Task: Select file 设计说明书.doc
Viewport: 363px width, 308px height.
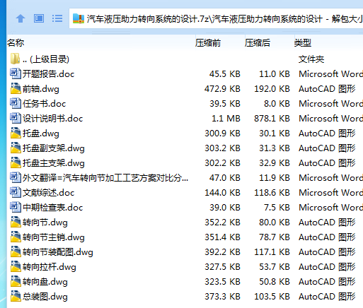Action: click(52, 119)
